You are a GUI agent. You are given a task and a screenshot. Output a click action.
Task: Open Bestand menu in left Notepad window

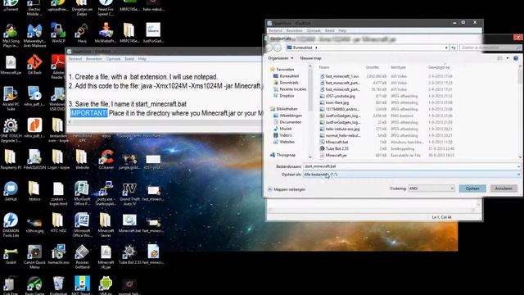75,59
